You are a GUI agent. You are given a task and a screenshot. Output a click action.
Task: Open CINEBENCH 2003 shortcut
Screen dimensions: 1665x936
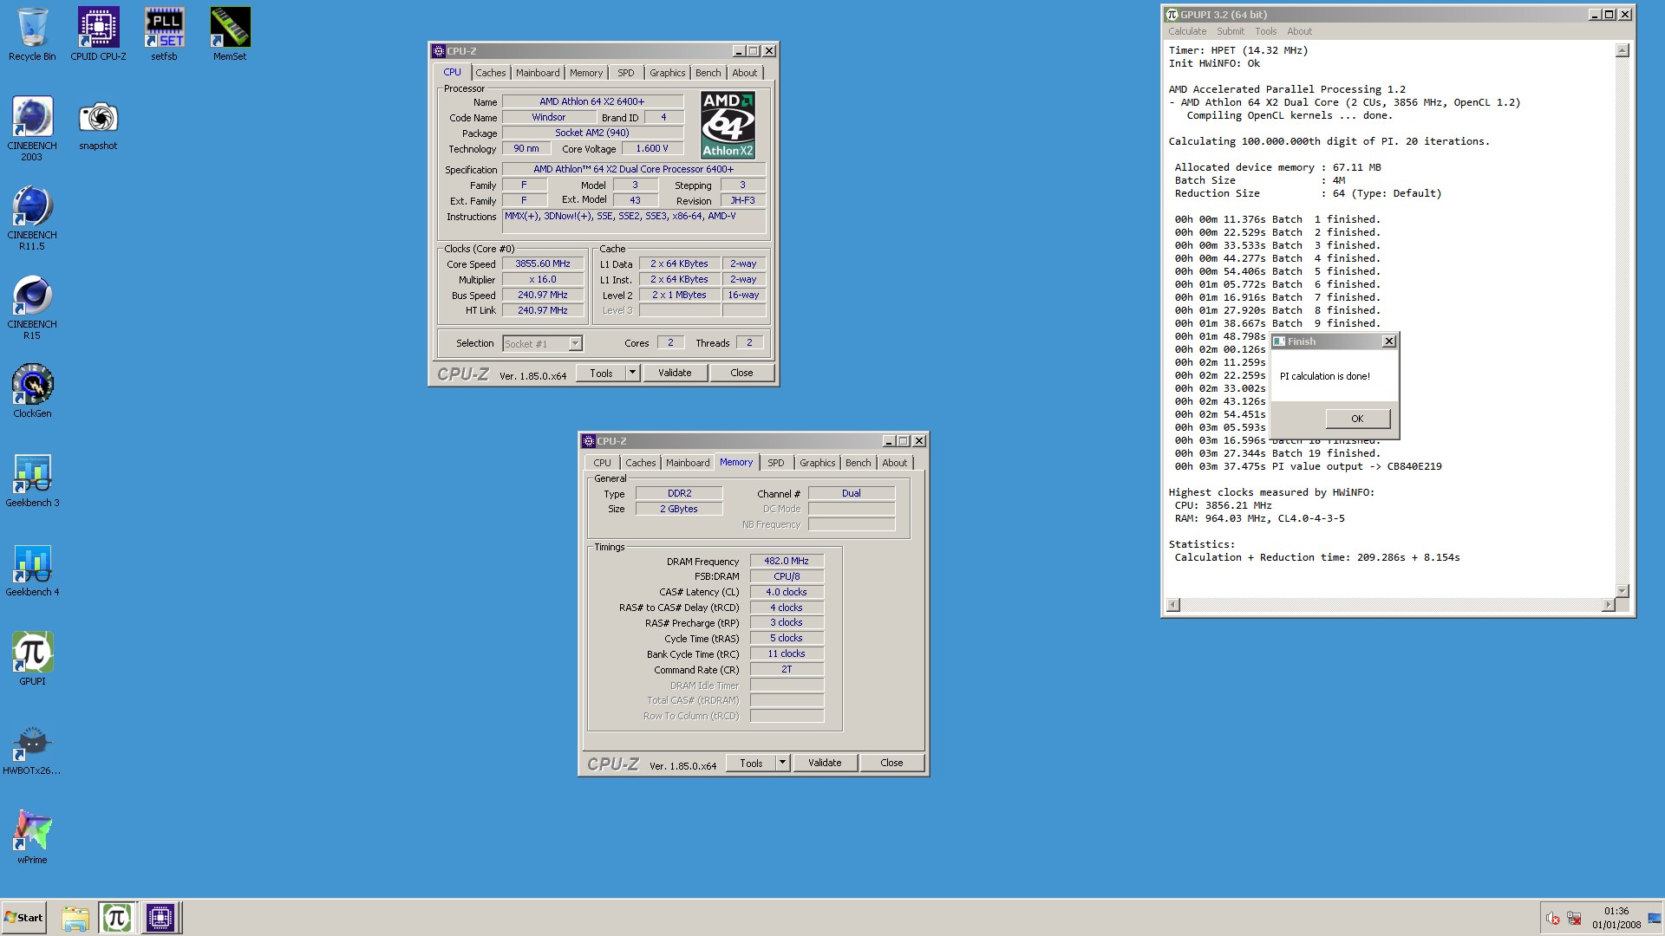[32, 128]
